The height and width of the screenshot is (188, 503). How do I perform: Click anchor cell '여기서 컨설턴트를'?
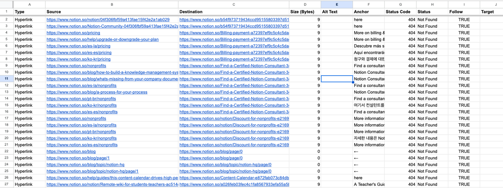pos(369,105)
